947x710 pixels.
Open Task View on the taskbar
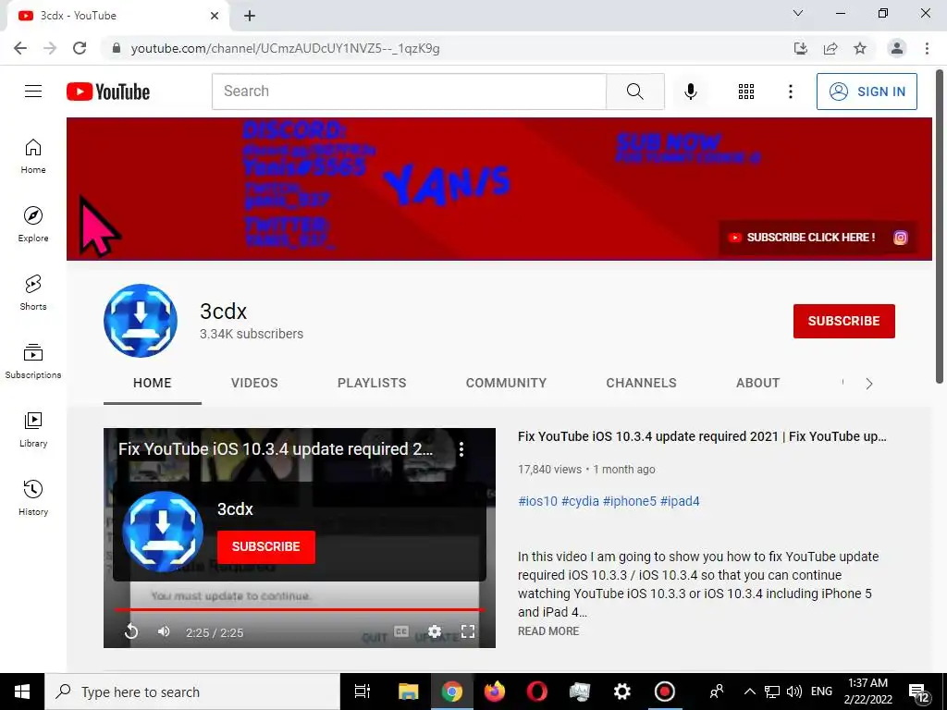point(363,692)
